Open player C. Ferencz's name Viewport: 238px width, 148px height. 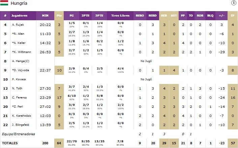[19, 97]
